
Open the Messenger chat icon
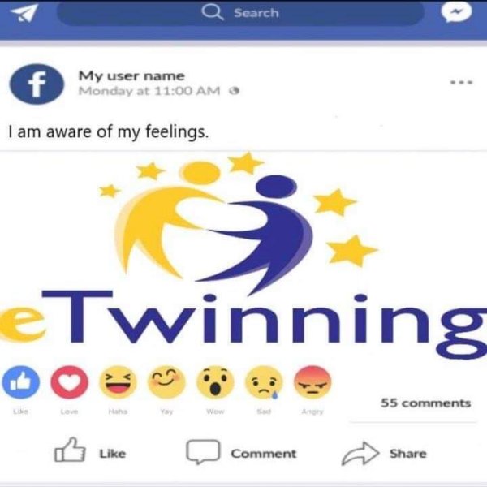456,12
